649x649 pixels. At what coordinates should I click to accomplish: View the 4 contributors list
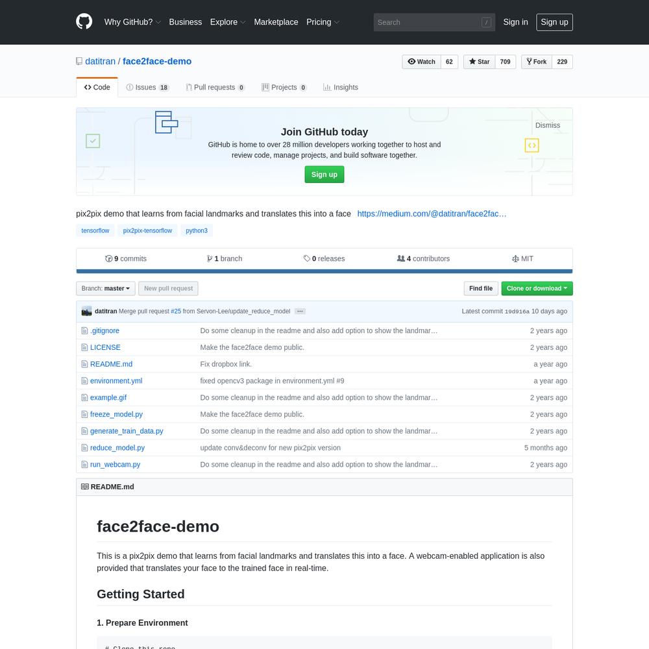[423, 259]
